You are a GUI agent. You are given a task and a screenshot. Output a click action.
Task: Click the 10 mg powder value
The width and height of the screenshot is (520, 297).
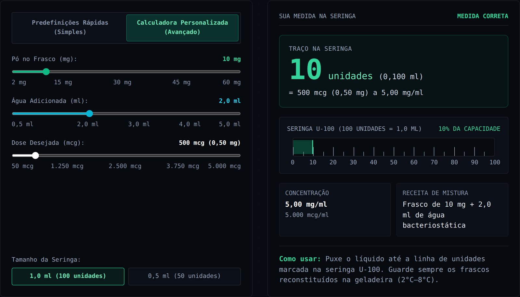(232, 59)
